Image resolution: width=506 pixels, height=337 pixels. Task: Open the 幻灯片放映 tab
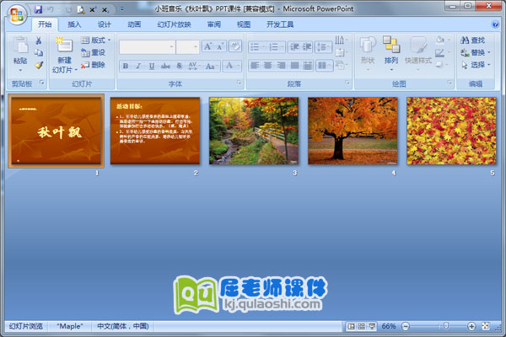pos(174,24)
